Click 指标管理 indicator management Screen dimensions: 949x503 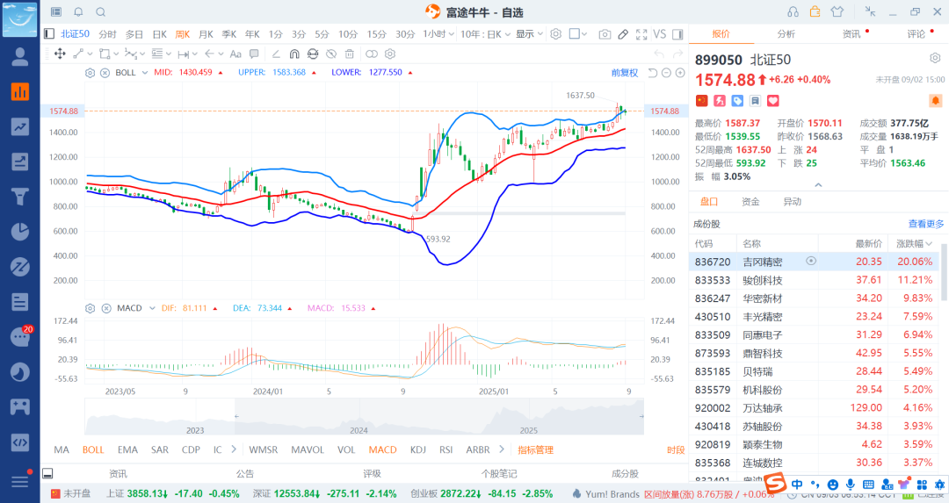(536, 449)
